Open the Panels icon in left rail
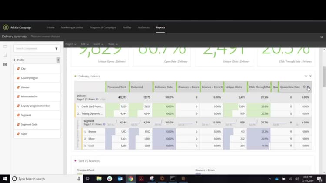326x183 pixels. tap(5, 47)
